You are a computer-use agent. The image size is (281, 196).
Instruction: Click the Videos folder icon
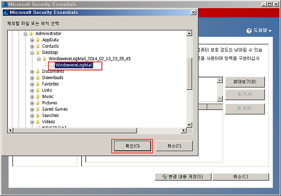[38, 122]
